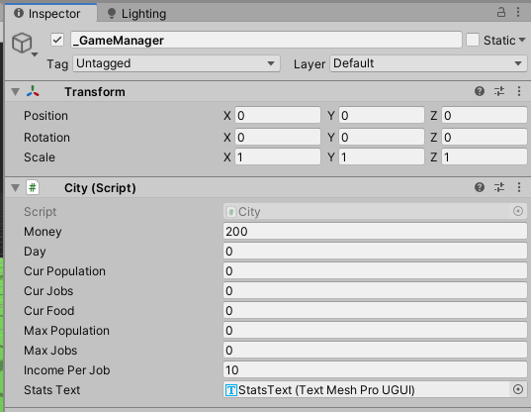Open City (Script) presets slider icon
Screen dimensions: 531x412
[499, 187]
